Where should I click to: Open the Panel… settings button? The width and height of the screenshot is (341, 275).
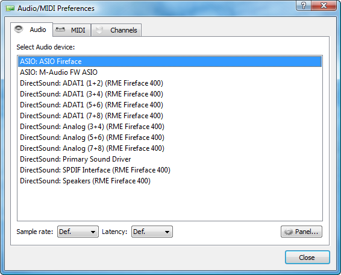coord(301,232)
